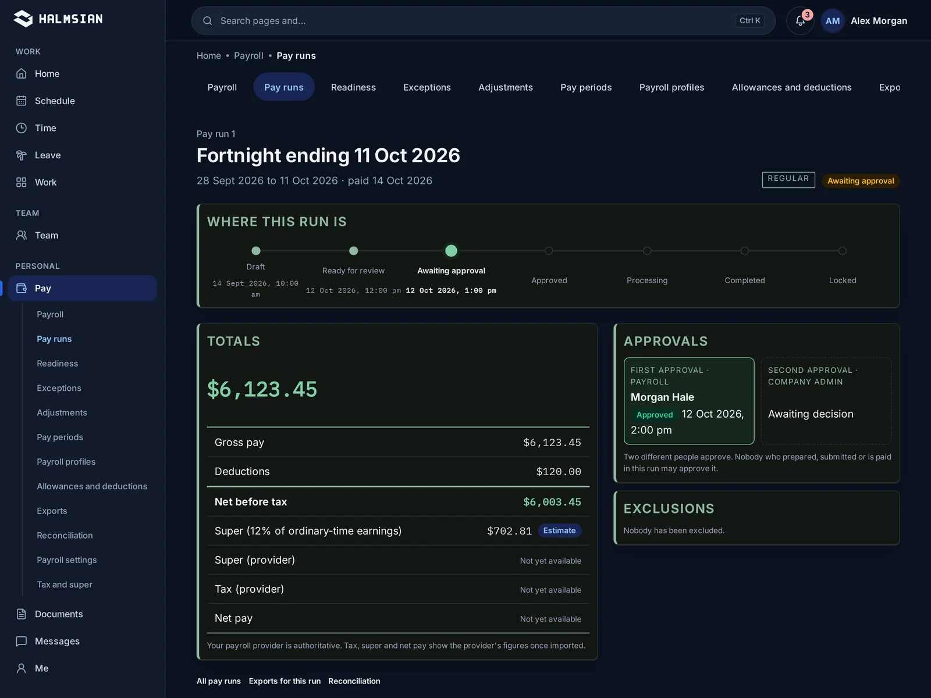This screenshot has height=698, width=931.
Task: Go to Home in breadcrumb
Action: 209,56
